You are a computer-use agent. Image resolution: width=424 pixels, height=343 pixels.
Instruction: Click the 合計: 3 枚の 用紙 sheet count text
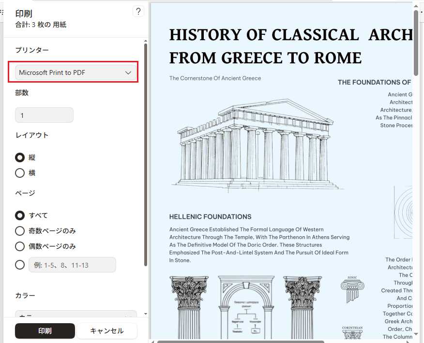(41, 25)
